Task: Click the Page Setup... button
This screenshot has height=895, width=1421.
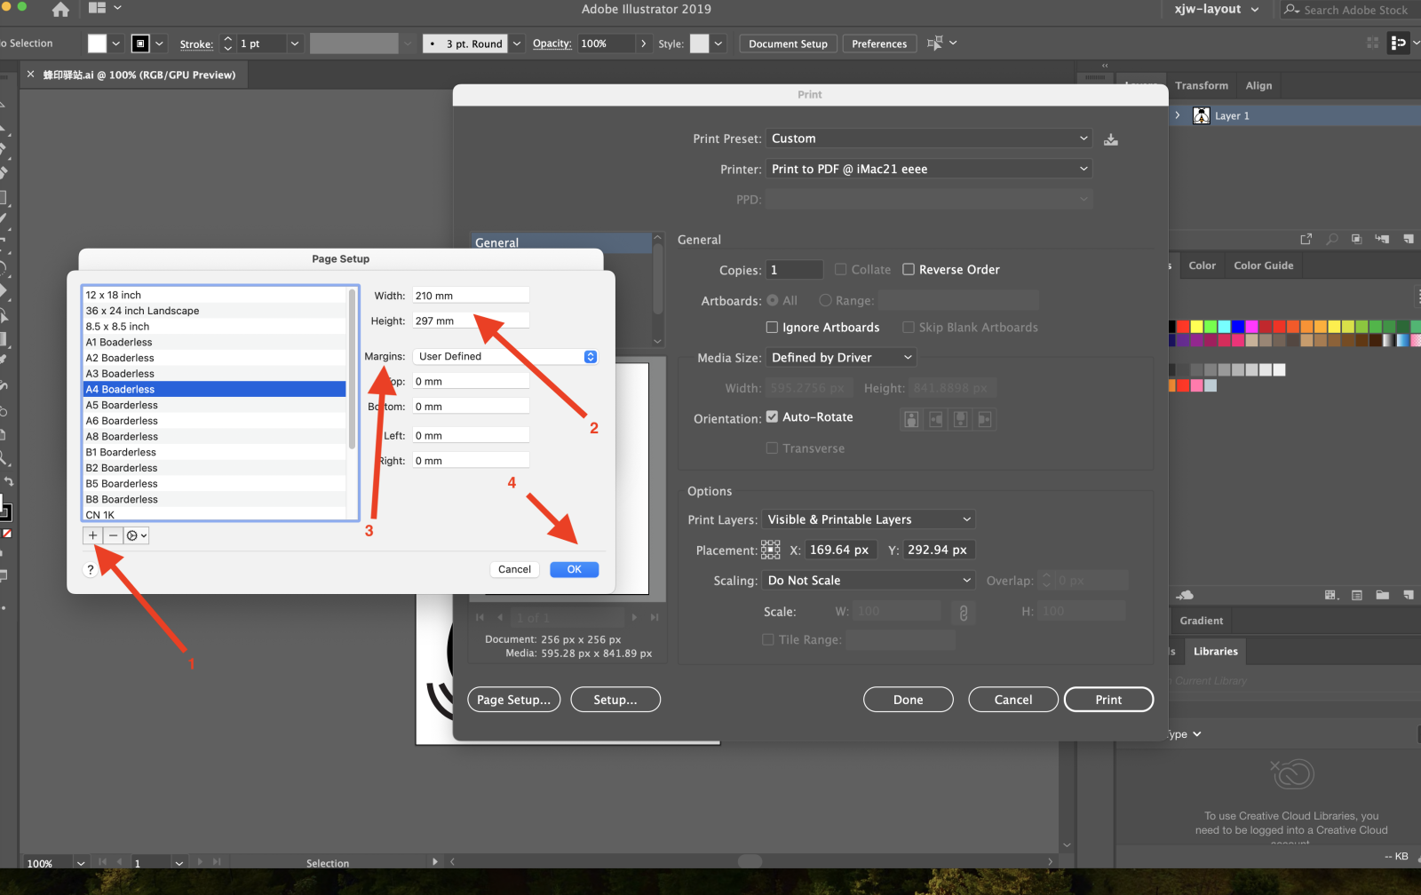Action: click(x=513, y=700)
